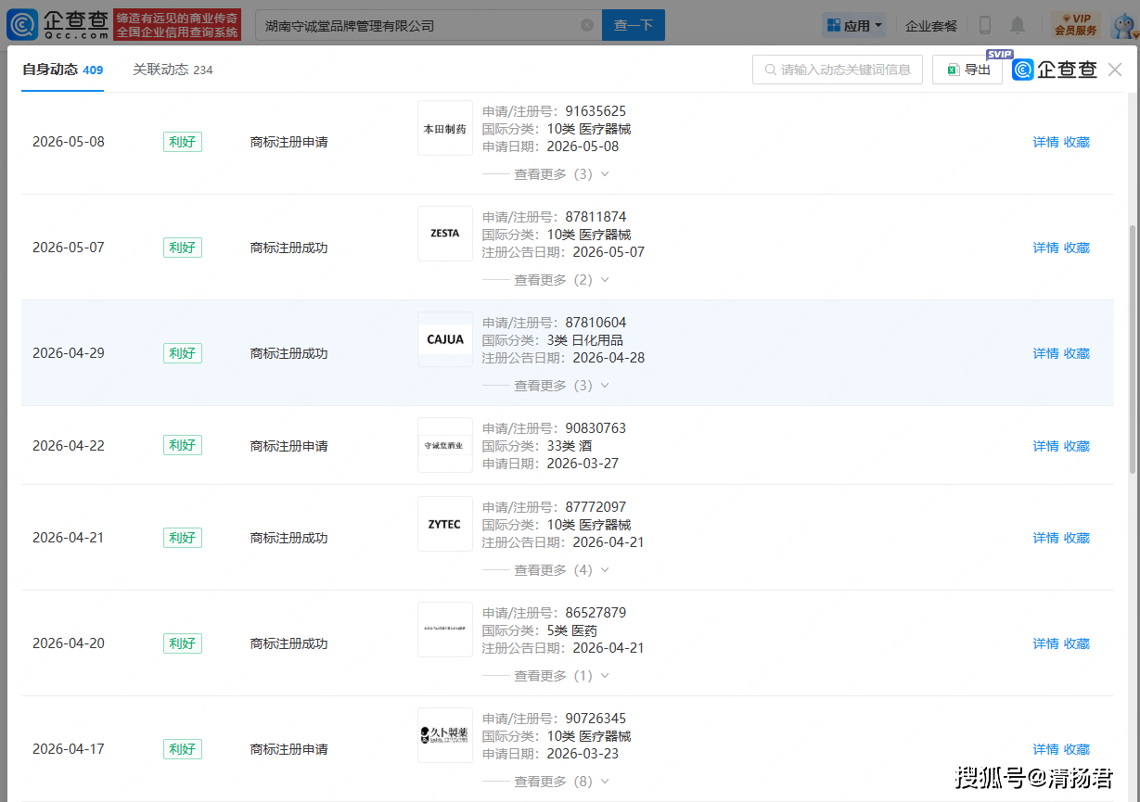Click the 利好 tag on 2026-04-17 row
Screen dimensions: 1140x802
pyautogui.click(x=183, y=749)
